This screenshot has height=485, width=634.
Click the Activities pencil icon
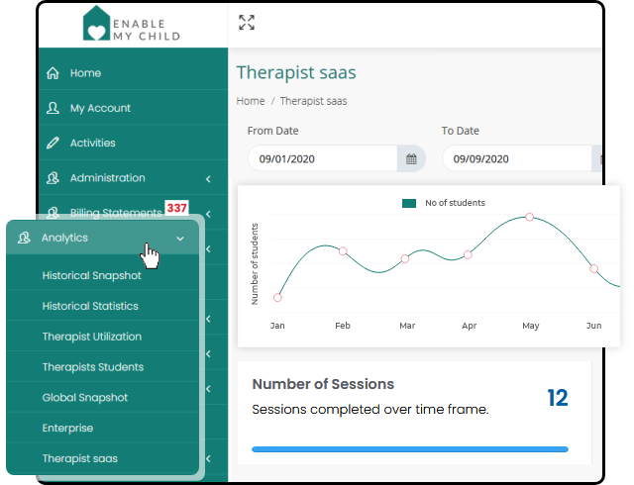pos(53,143)
